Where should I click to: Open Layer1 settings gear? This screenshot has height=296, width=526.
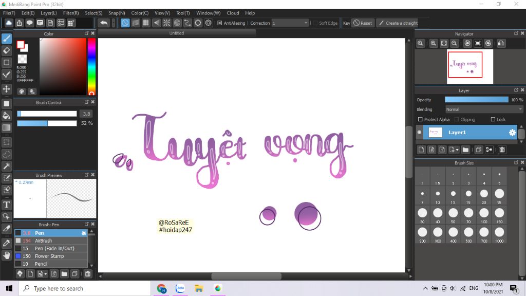512,133
